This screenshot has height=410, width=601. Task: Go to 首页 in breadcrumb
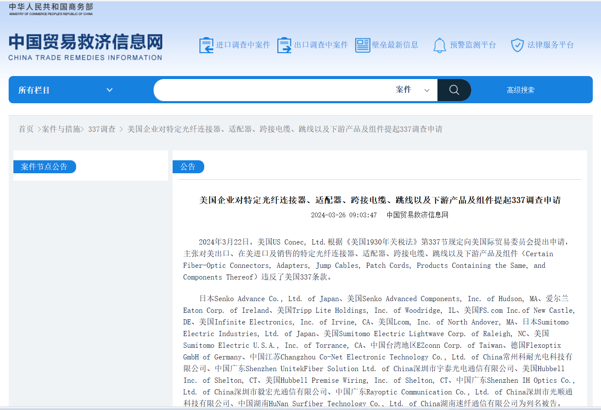(26, 129)
